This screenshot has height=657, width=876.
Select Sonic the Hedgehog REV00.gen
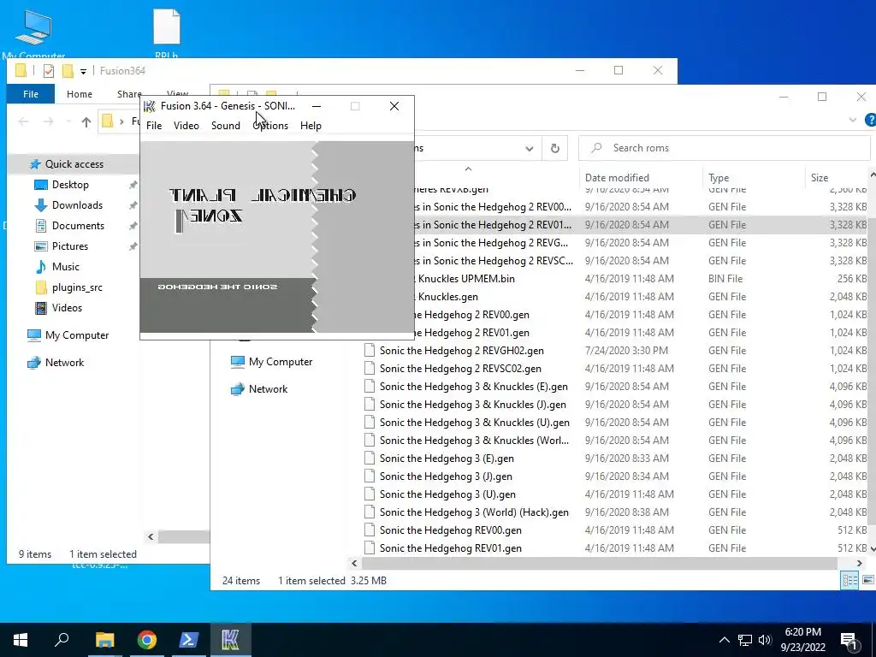(x=451, y=530)
